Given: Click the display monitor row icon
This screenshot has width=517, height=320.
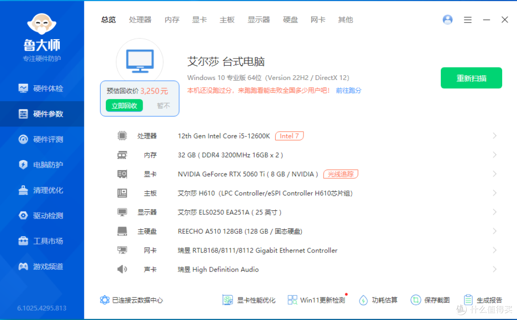Looking at the screenshot, I should tap(122, 212).
